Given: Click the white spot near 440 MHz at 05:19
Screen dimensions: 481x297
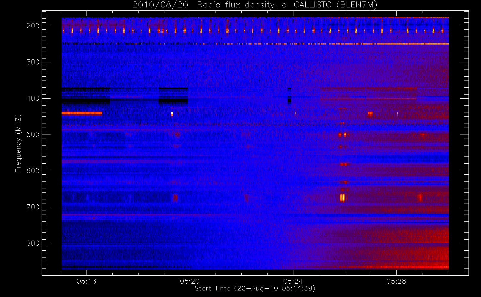Looking at the screenshot, I should (172, 113).
